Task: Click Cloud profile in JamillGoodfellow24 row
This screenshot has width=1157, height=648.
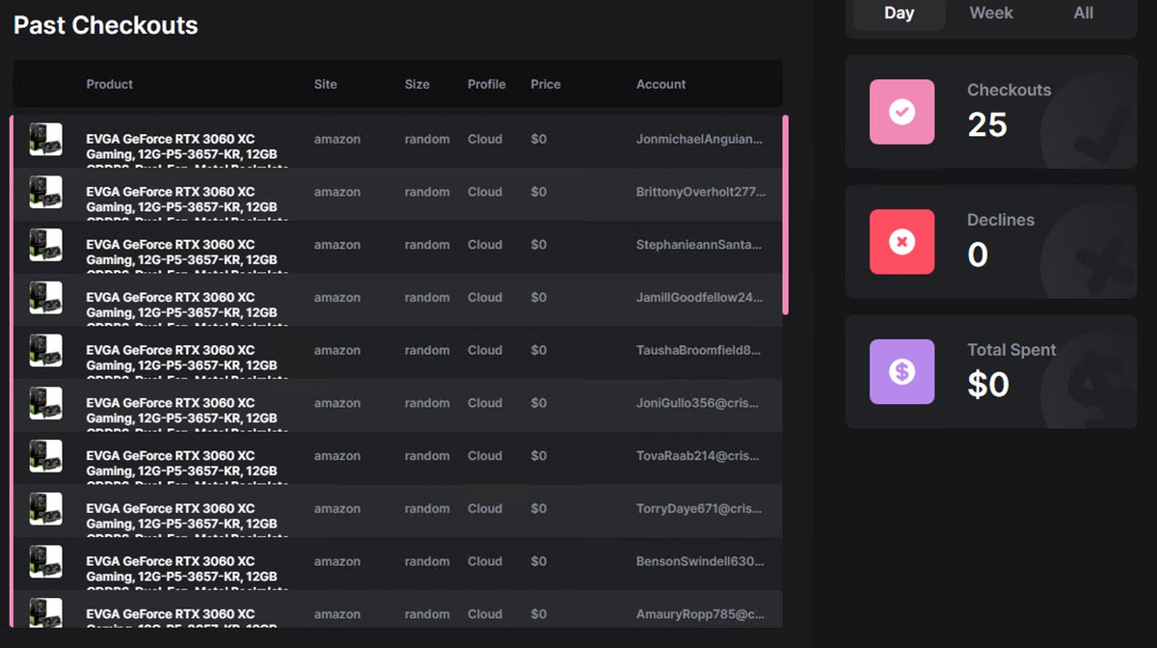Action: click(485, 298)
